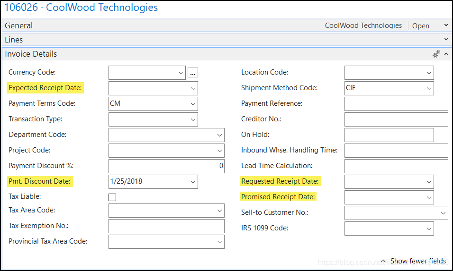453x271 pixels.
Task: Click the Tax Exemption No. field
Action: pyautogui.click(x=166, y=226)
